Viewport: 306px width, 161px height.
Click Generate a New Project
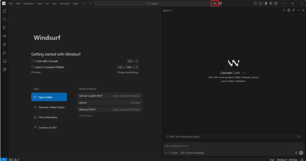(49, 107)
